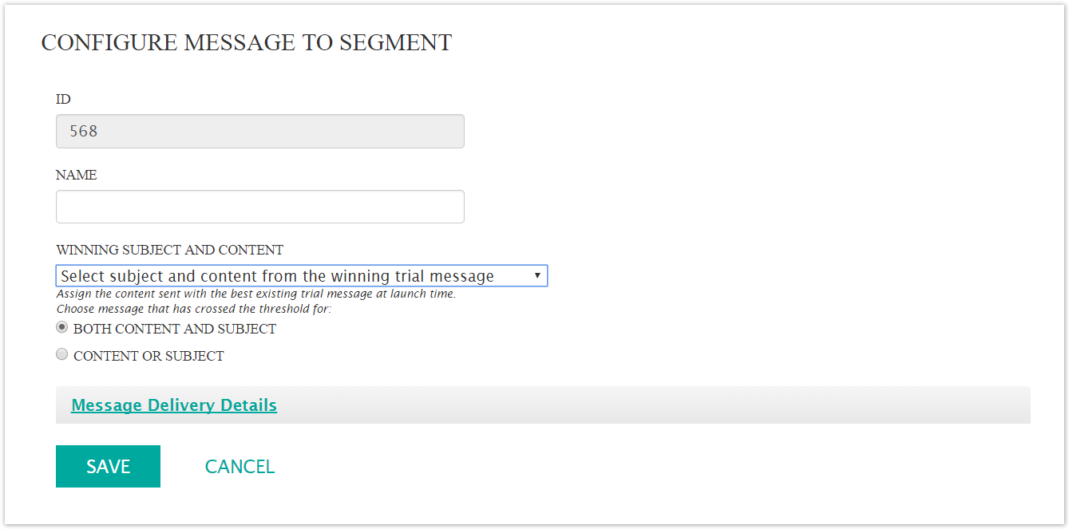Expand the Message Delivery Details section
This screenshot has height=529, width=1069.
173,405
